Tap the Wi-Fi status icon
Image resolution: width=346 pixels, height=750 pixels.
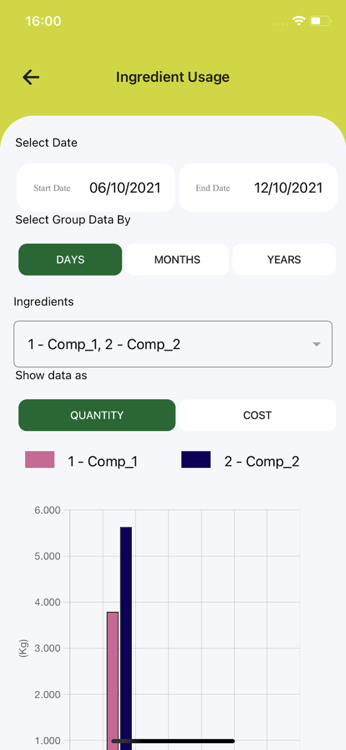click(x=299, y=21)
